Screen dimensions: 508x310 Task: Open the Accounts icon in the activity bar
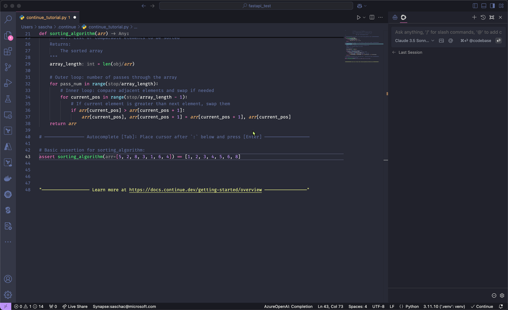8,279
